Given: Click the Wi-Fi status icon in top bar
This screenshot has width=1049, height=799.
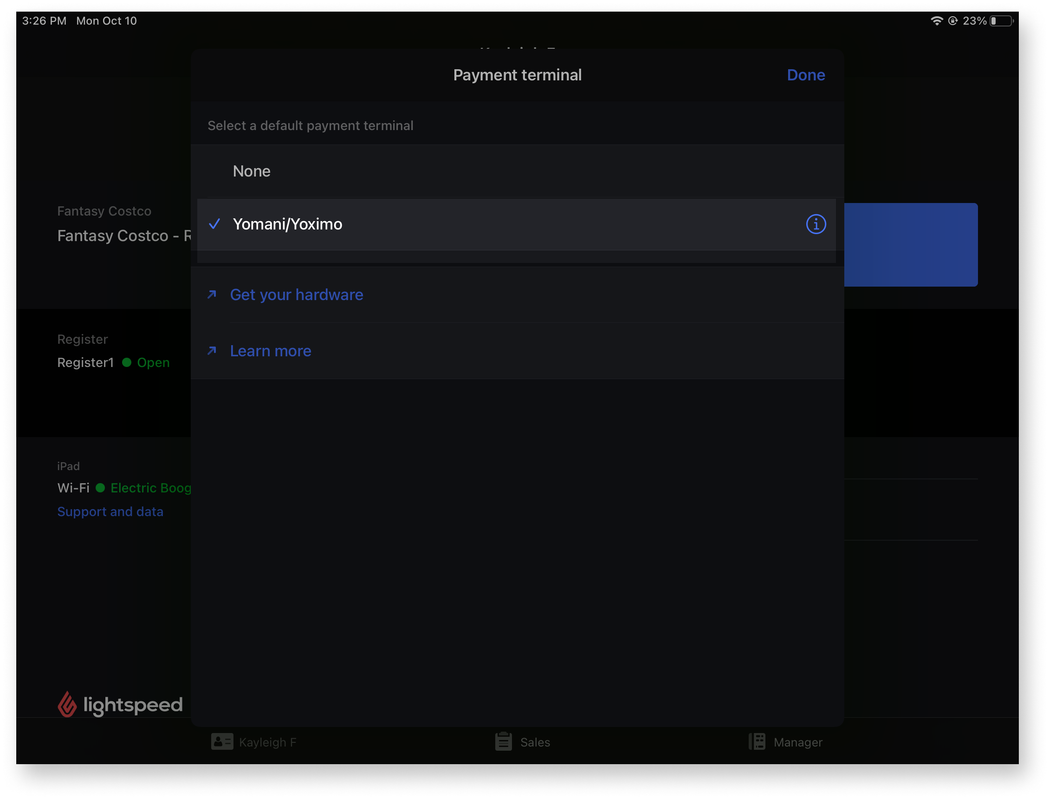Looking at the screenshot, I should [x=936, y=20].
